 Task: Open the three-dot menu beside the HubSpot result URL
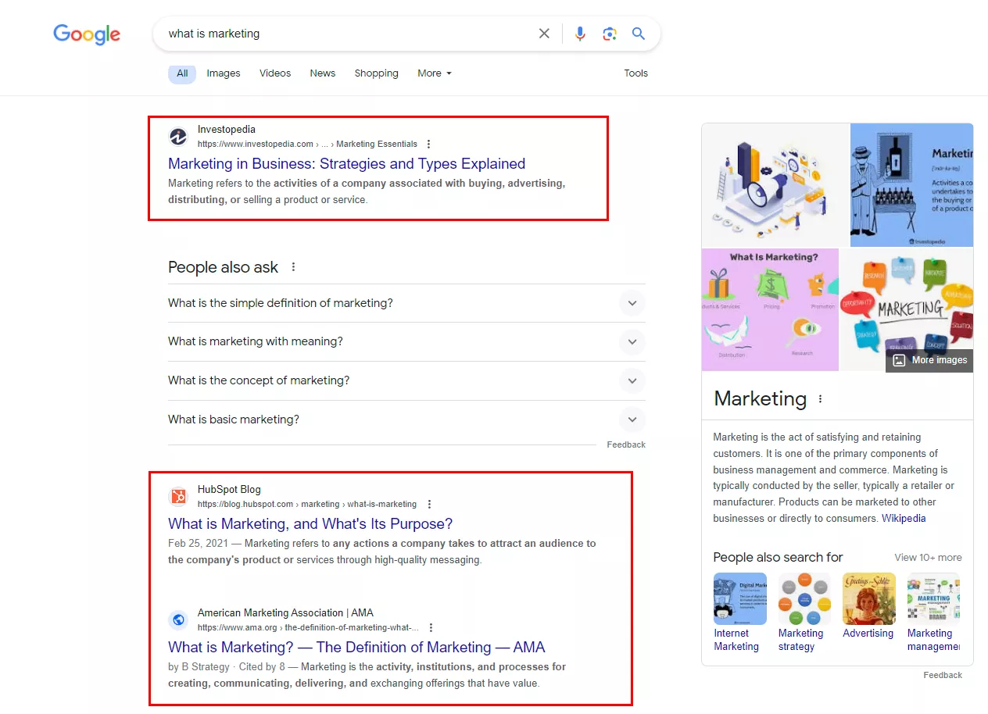pos(429,505)
